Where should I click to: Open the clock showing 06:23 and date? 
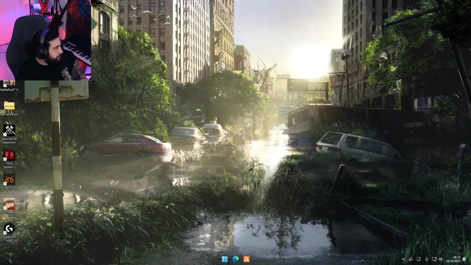pos(453,259)
